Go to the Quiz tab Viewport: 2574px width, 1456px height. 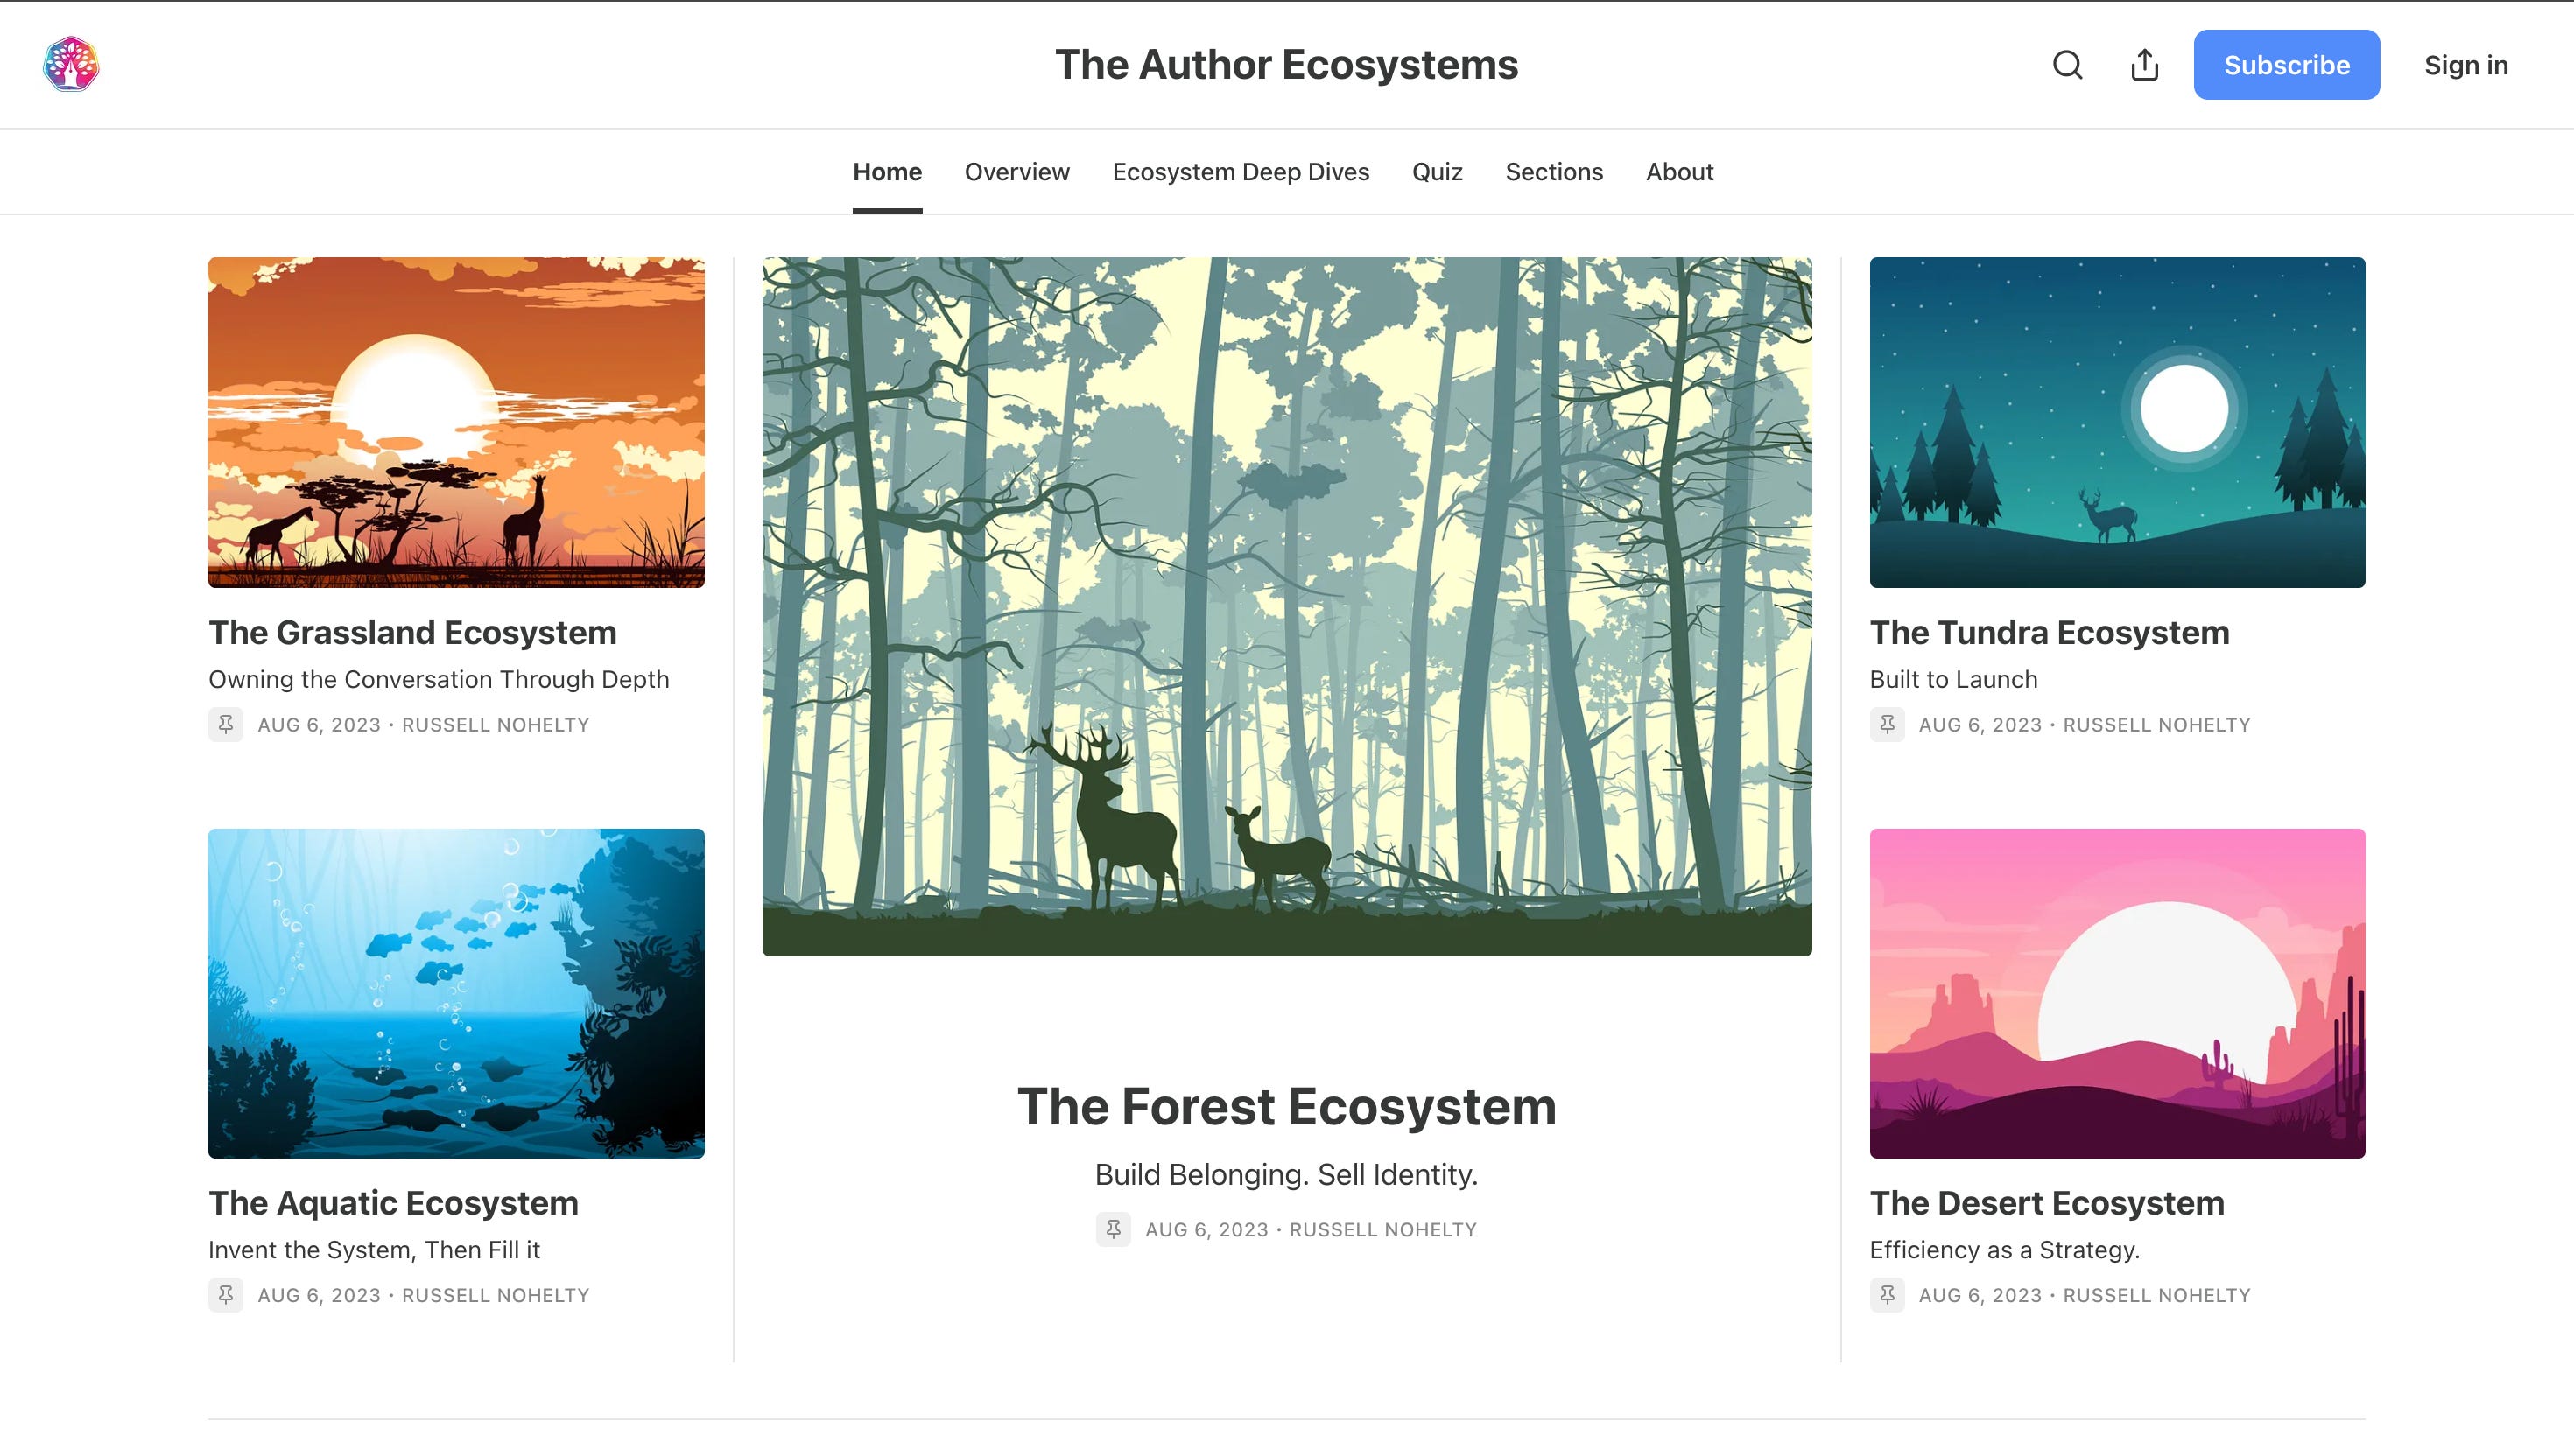1437,172
